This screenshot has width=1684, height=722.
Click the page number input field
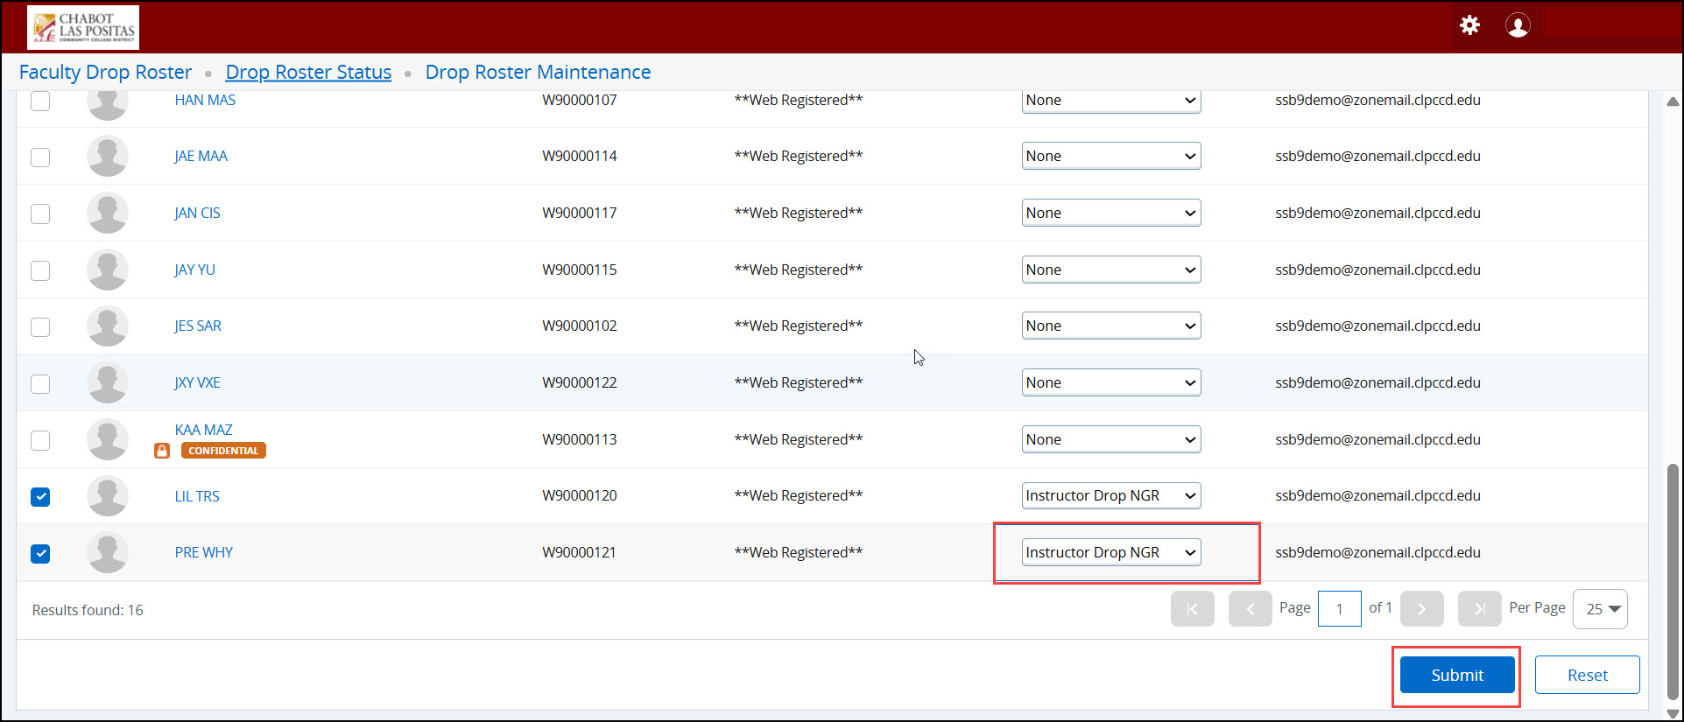pos(1339,609)
